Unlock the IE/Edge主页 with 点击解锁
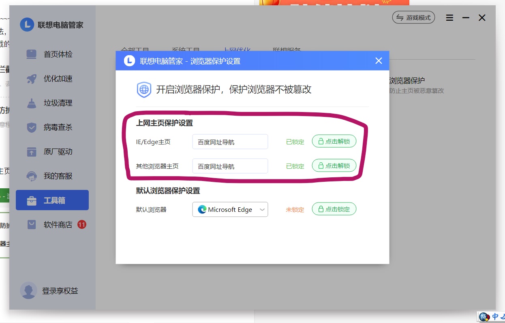Image resolution: width=505 pixels, height=323 pixels. [334, 142]
